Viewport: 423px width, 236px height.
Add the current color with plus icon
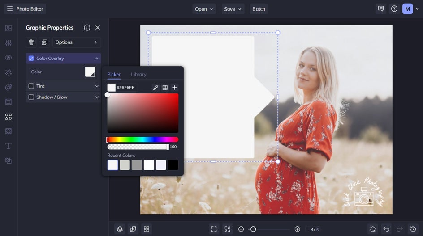pyautogui.click(x=175, y=88)
